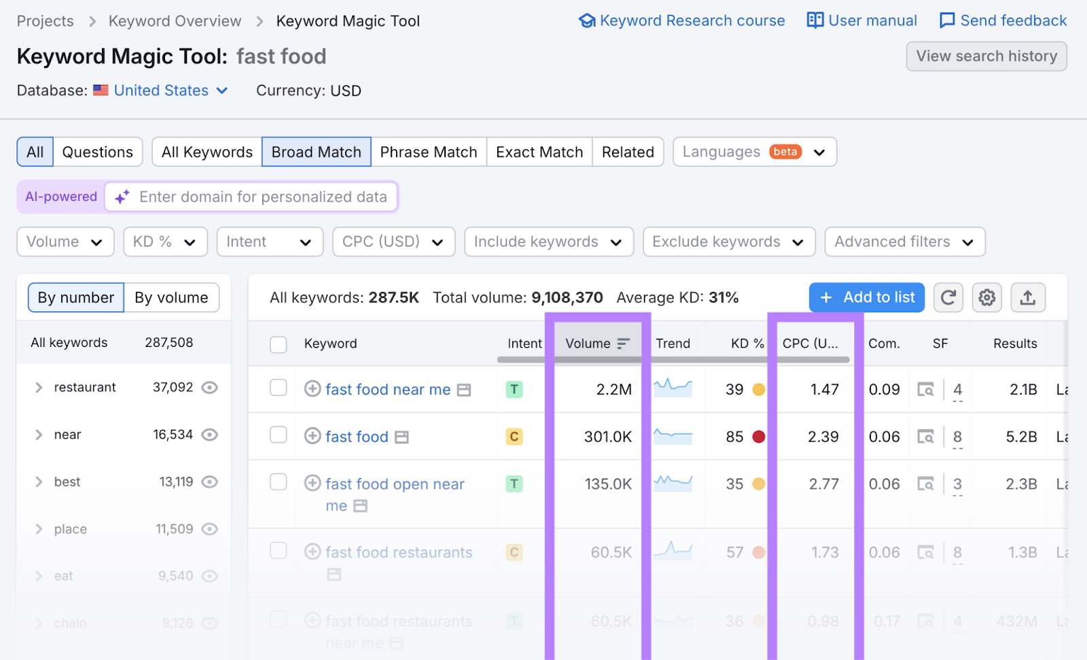
Task: Open the Volume filter dropdown
Action: 65,242
